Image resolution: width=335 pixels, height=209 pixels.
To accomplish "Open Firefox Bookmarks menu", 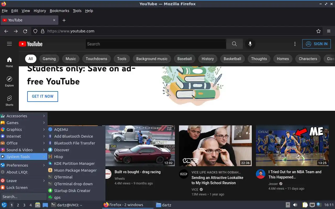I will [59, 11].
